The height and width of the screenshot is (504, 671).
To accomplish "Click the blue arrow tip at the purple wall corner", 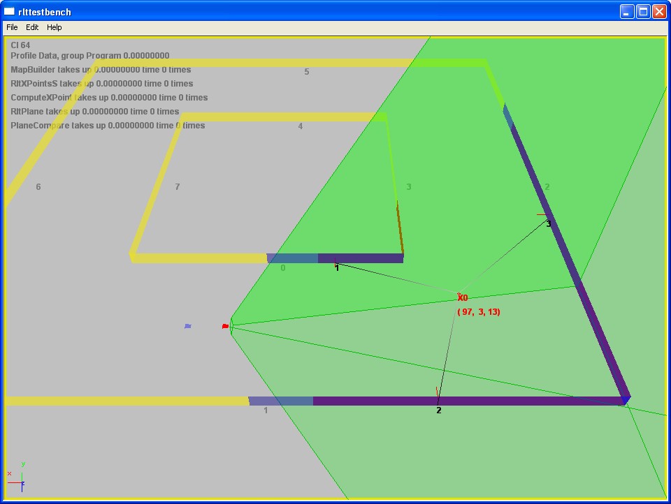I will (625, 400).
